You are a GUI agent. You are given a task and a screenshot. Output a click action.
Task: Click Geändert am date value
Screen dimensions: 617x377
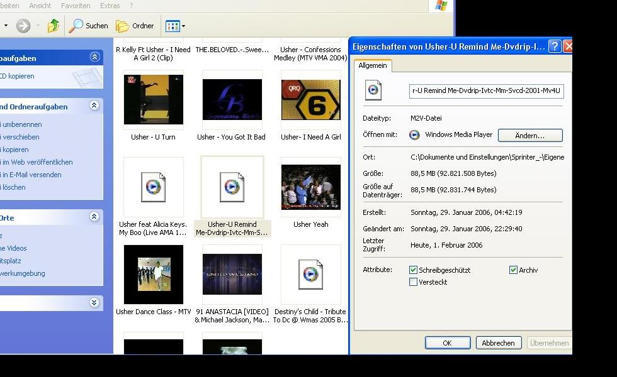(467, 229)
